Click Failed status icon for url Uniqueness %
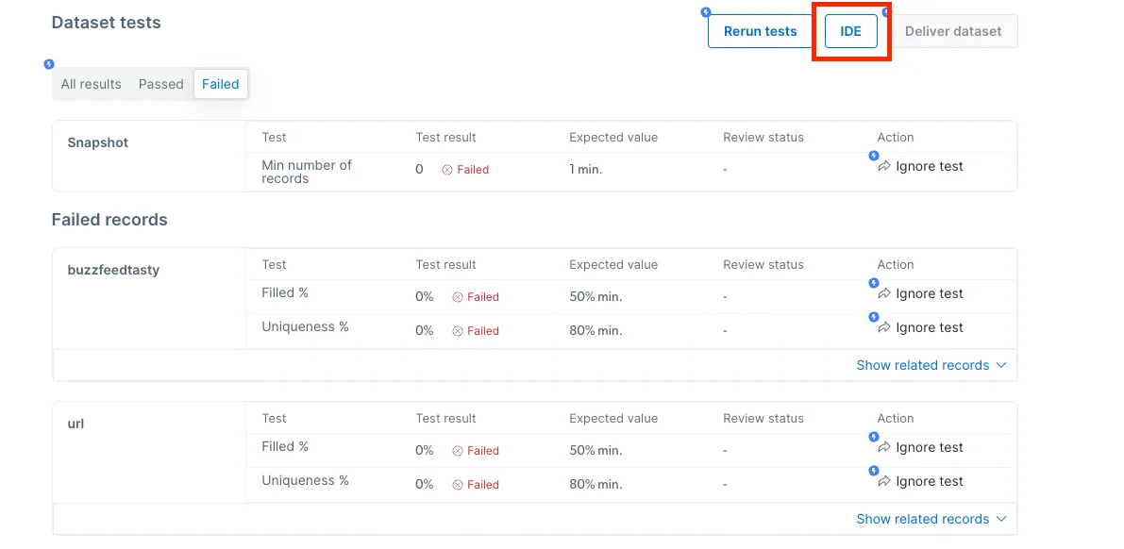The width and height of the screenshot is (1124, 549). click(458, 485)
